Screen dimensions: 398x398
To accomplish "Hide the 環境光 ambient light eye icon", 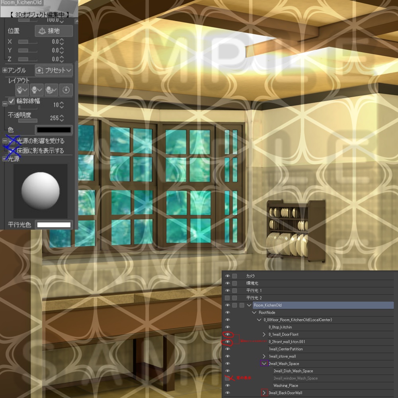I will (227, 283).
